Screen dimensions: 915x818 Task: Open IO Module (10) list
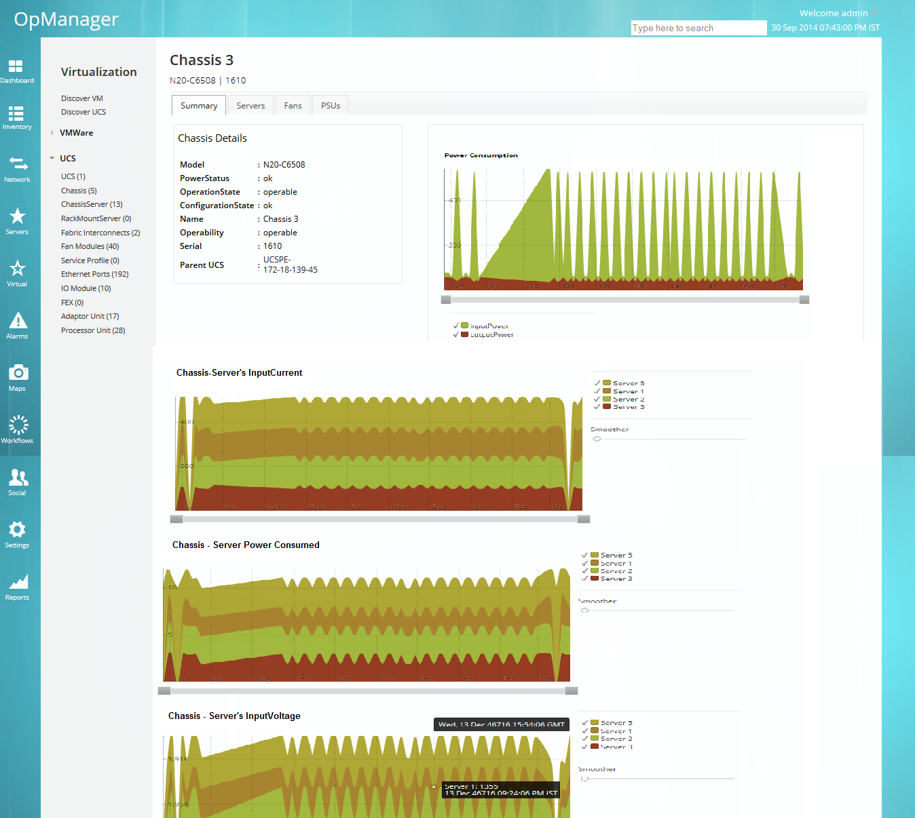[x=86, y=288]
